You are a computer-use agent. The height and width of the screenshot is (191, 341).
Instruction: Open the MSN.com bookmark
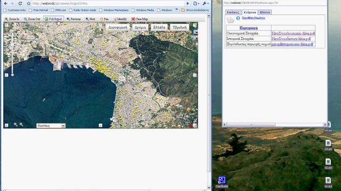pyautogui.click(x=59, y=10)
